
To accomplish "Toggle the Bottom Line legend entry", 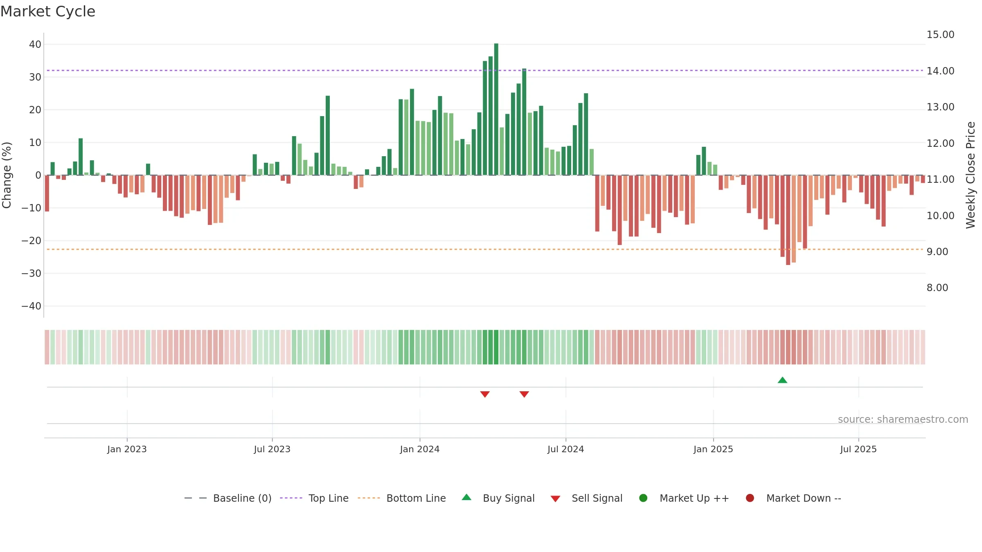I will click(402, 498).
